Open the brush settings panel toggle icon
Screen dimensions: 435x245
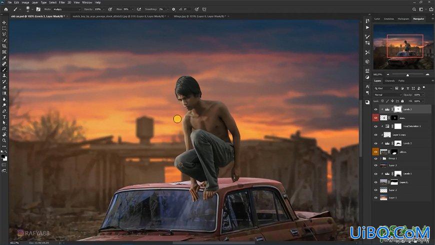(38, 9)
